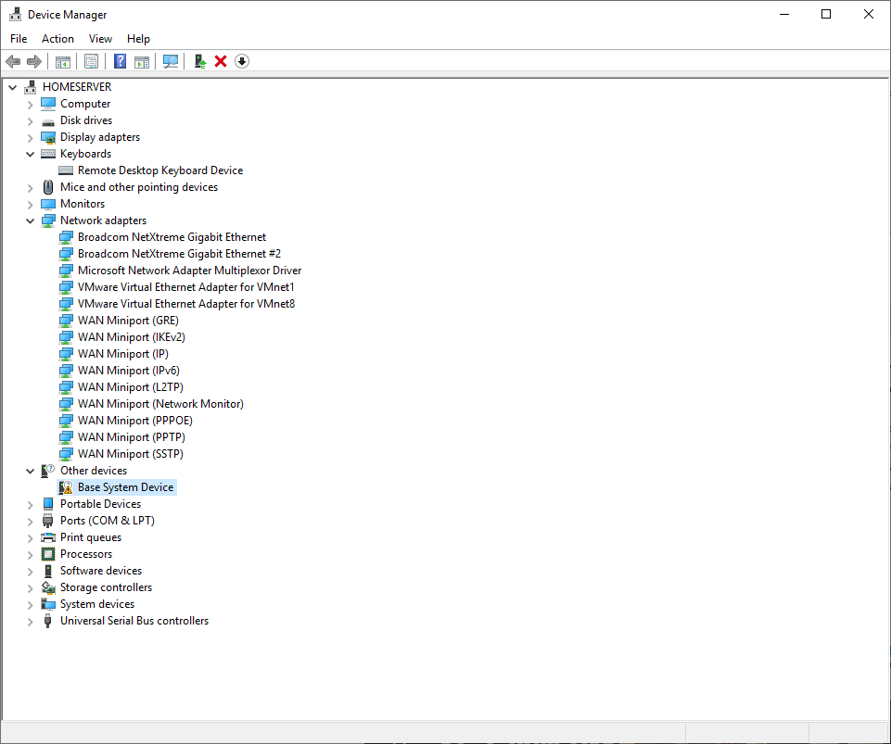The width and height of the screenshot is (891, 744).
Task: Open the Action menu
Action: 57,39
